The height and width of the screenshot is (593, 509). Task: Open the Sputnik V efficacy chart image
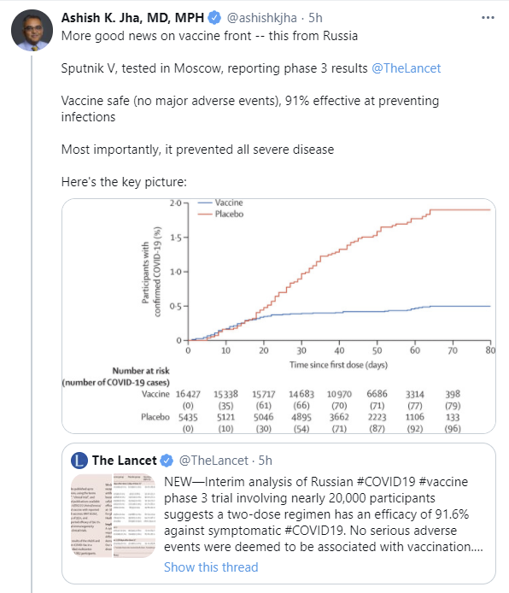278,316
